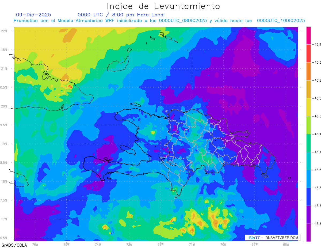This screenshot has width=321, height=248.
Task: Click the dark orange swatch in the colorbar
Action: [308, 71]
